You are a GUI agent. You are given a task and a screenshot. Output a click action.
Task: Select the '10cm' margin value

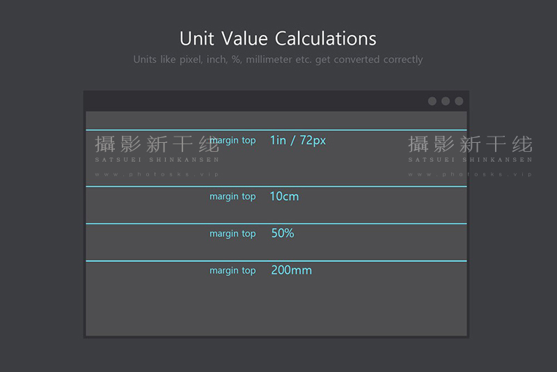[x=284, y=196]
